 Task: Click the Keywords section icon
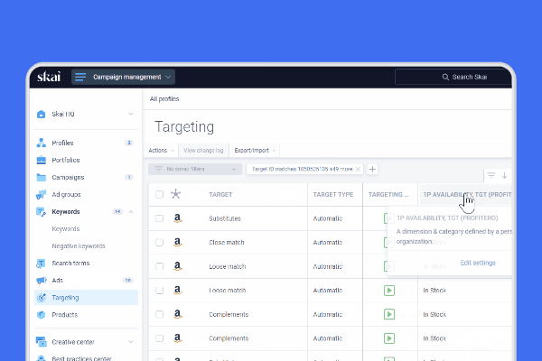(42, 212)
